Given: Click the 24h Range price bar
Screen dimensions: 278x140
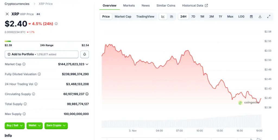Looking at the screenshot, I should (x=47, y=41).
